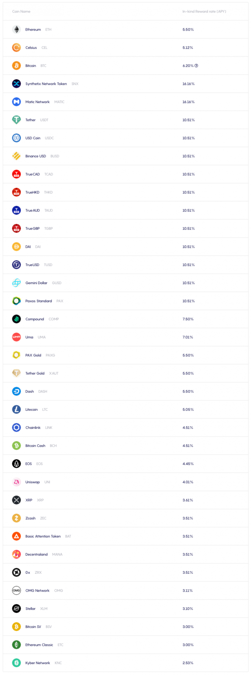Select the Decentraland coin name
Viewport: 251px width, 675px height.
point(36,554)
